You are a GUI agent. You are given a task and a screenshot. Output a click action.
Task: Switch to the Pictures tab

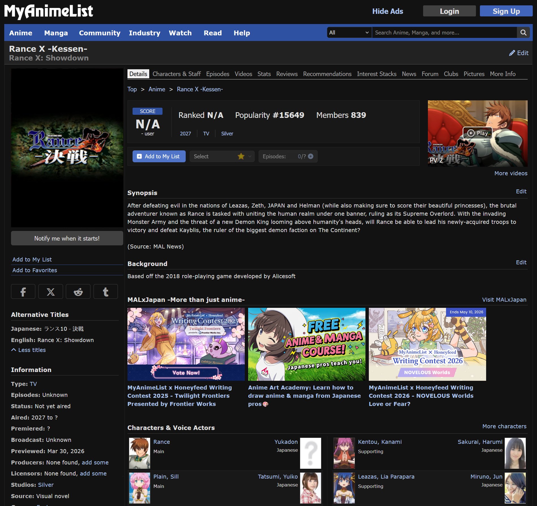pyautogui.click(x=474, y=74)
